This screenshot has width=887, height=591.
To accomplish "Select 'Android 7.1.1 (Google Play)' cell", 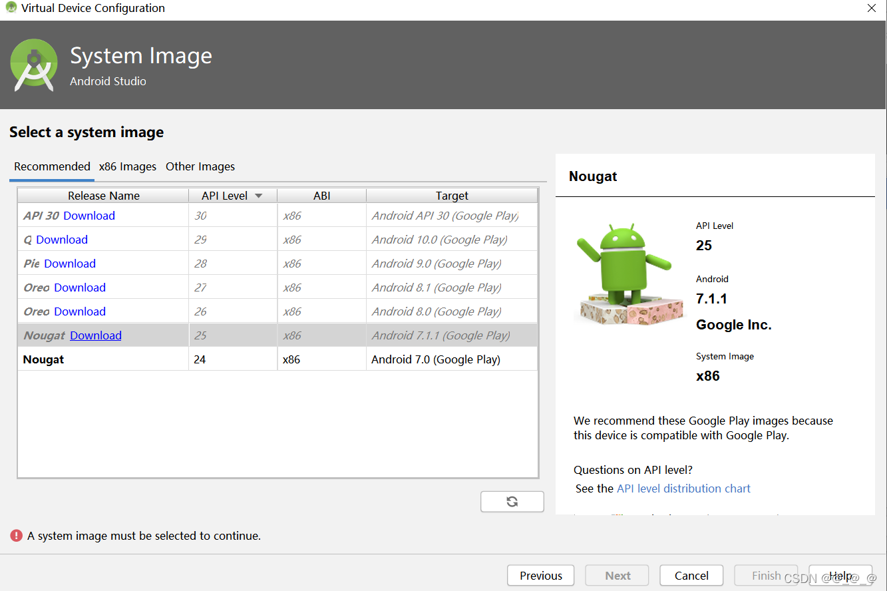I will [452, 335].
